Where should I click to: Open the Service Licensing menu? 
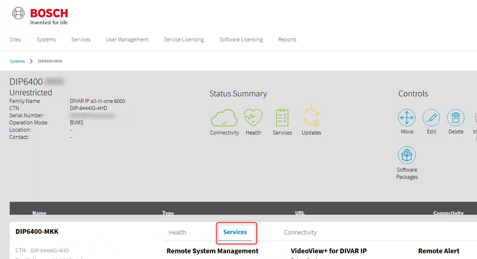click(184, 40)
